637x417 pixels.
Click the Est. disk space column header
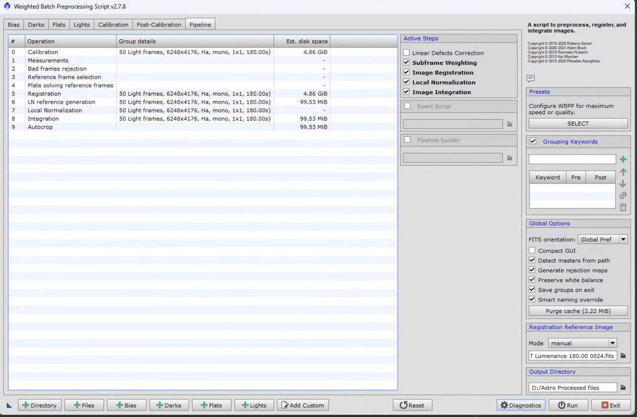[x=302, y=41]
